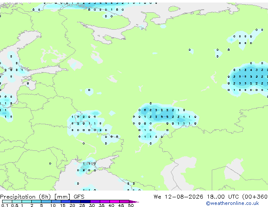This screenshot has width=268, height=207.
Task: Select the 2–5 mm legend color swatch
Action: (x=36, y=202)
